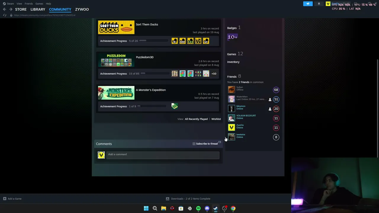
Task: Click the ZywOo friend name
Action: tap(240, 125)
